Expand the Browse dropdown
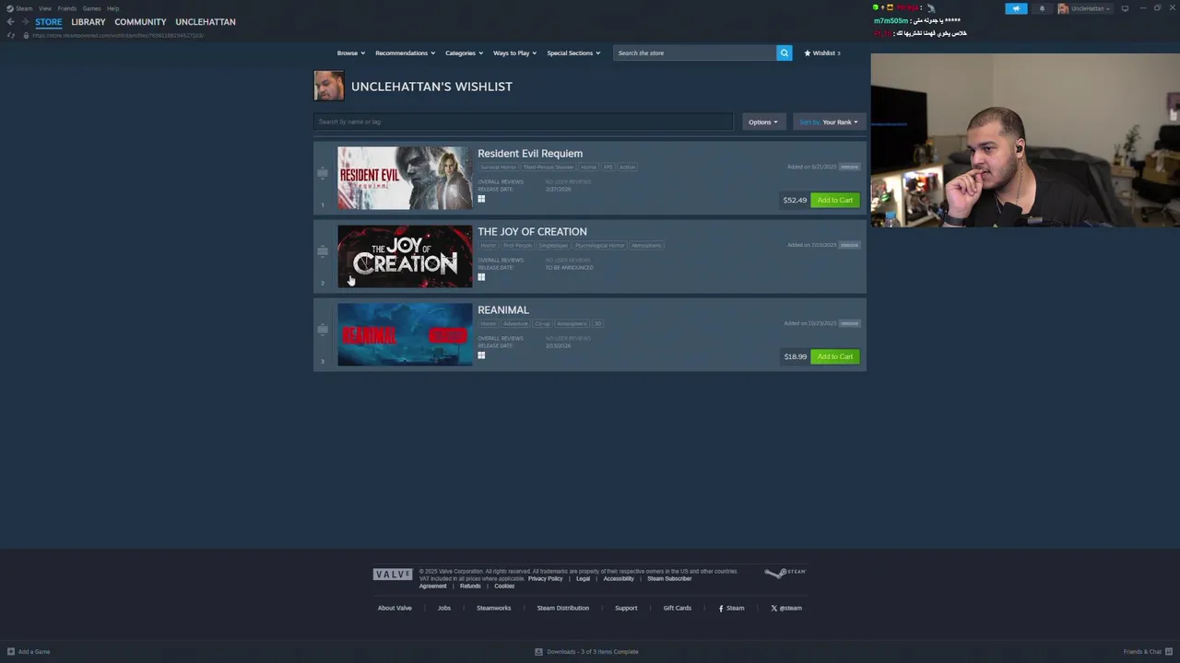This screenshot has height=663, width=1180. (x=351, y=53)
